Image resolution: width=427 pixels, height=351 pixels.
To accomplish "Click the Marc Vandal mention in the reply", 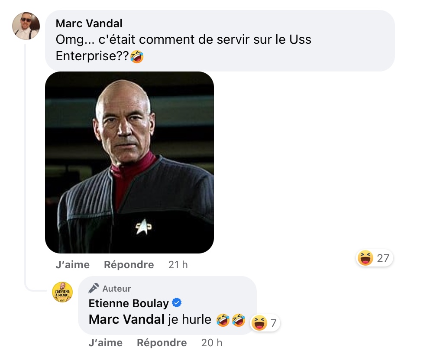I will point(126,319).
